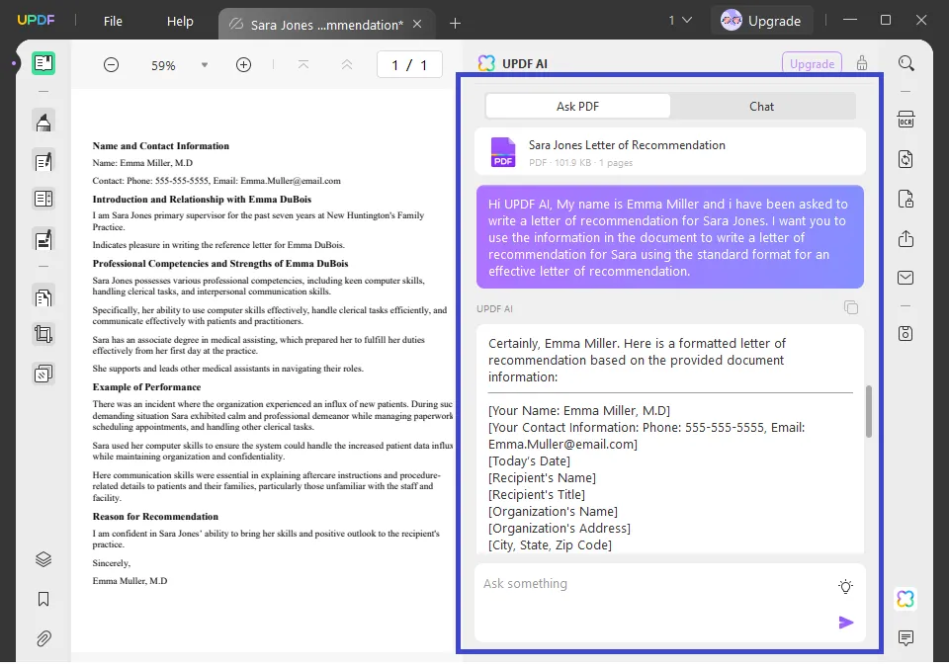Send the AI prompt arrow
The width and height of the screenshot is (949, 668).
(x=846, y=623)
